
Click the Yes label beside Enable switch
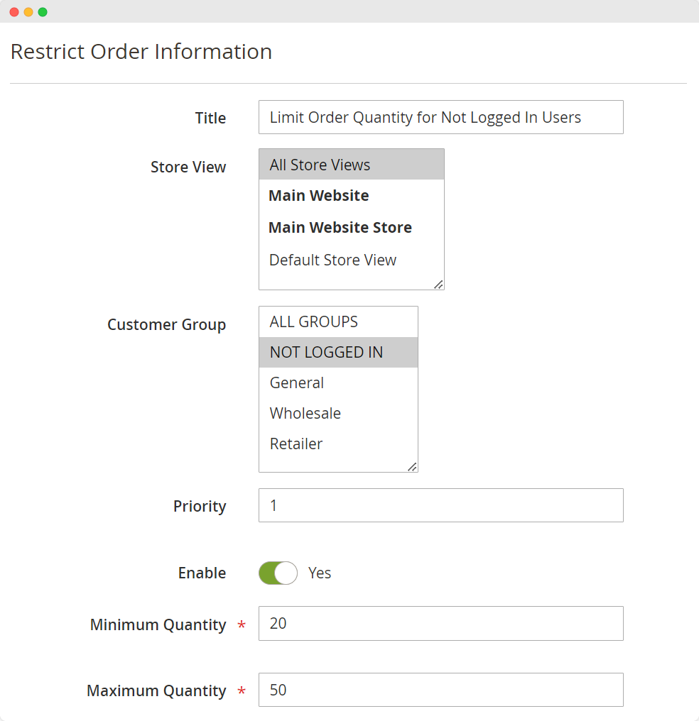pyautogui.click(x=320, y=573)
